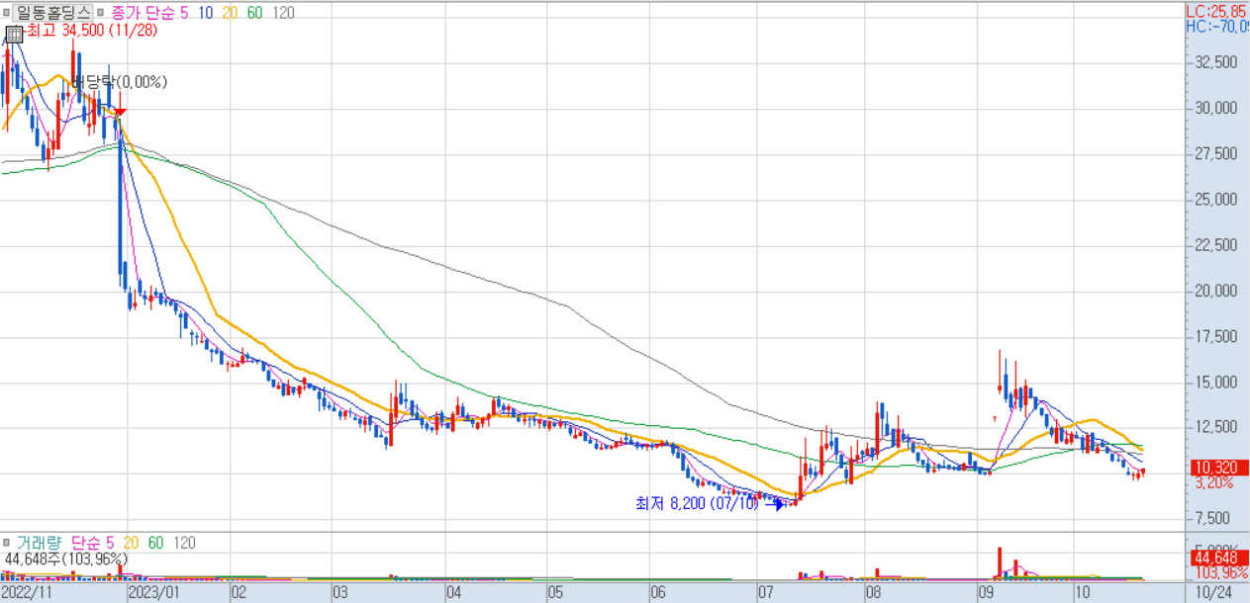Click the 08 month axis label

(x=872, y=593)
